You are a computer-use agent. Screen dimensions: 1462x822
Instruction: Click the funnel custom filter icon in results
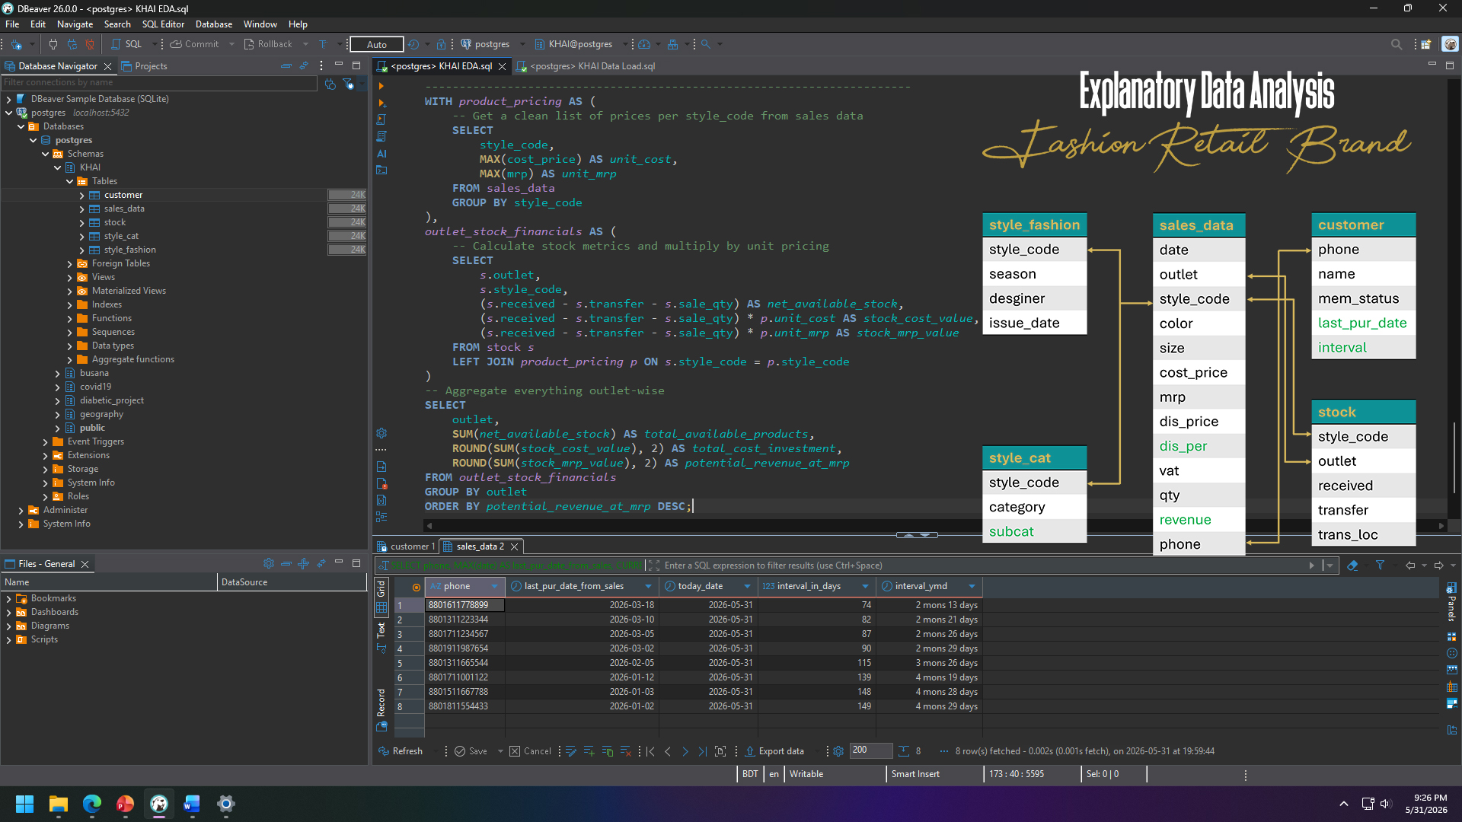pyautogui.click(x=1380, y=566)
